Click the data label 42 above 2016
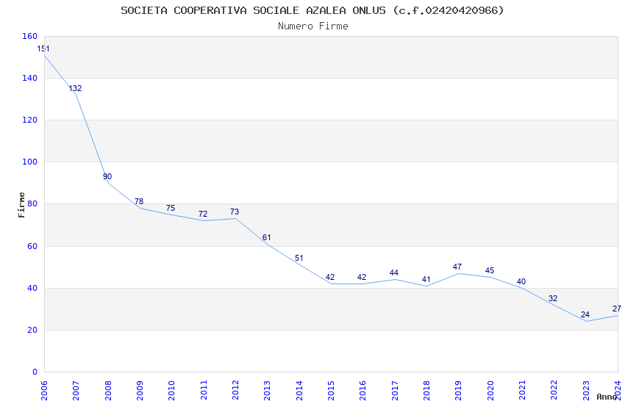 click(362, 278)
